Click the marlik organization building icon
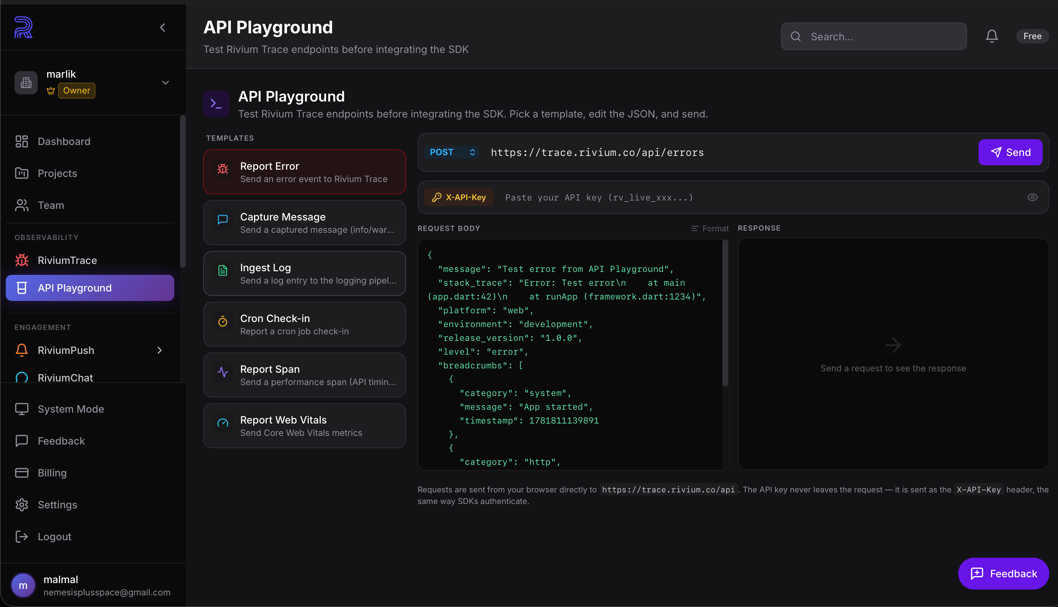The width and height of the screenshot is (1058, 607). (x=26, y=83)
